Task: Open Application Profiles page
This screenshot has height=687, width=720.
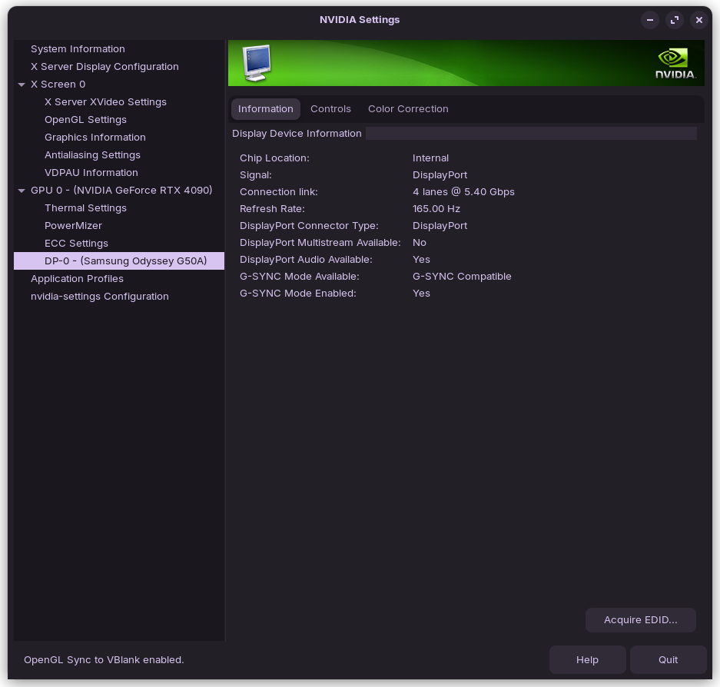Action: point(77,279)
